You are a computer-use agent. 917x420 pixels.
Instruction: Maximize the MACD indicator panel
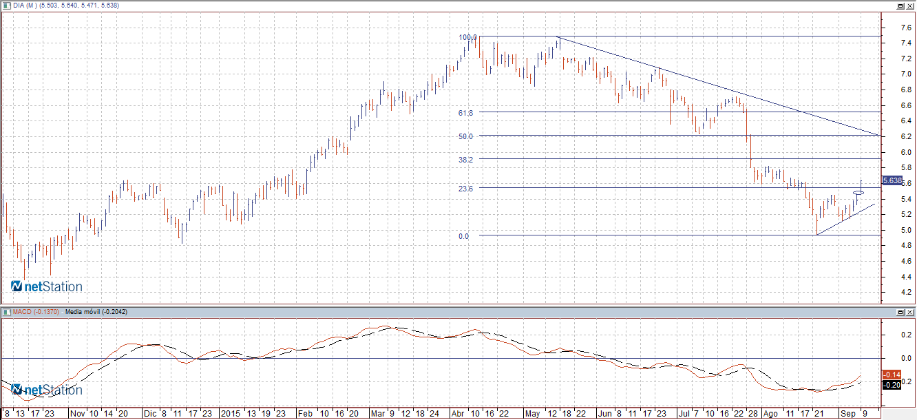[x=900, y=312]
